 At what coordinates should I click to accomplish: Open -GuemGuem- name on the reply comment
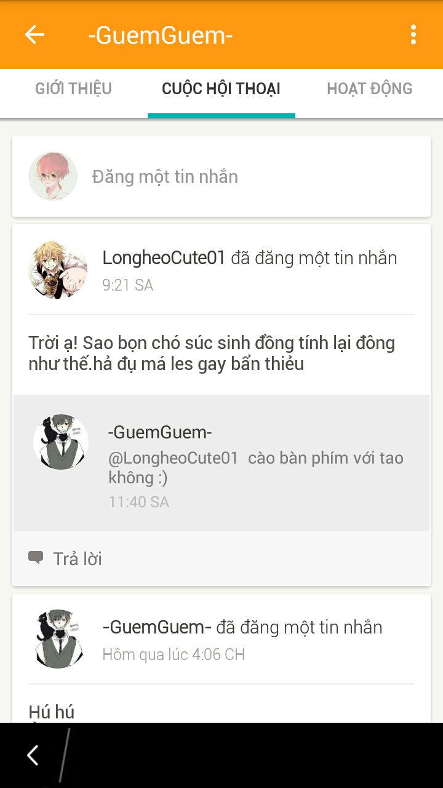tap(160, 432)
